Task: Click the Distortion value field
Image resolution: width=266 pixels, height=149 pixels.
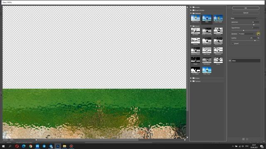Action: click(255, 22)
